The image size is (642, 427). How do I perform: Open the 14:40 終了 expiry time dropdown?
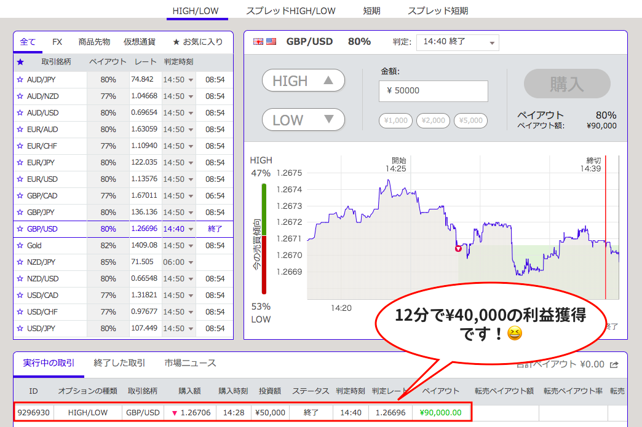pos(458,42)
